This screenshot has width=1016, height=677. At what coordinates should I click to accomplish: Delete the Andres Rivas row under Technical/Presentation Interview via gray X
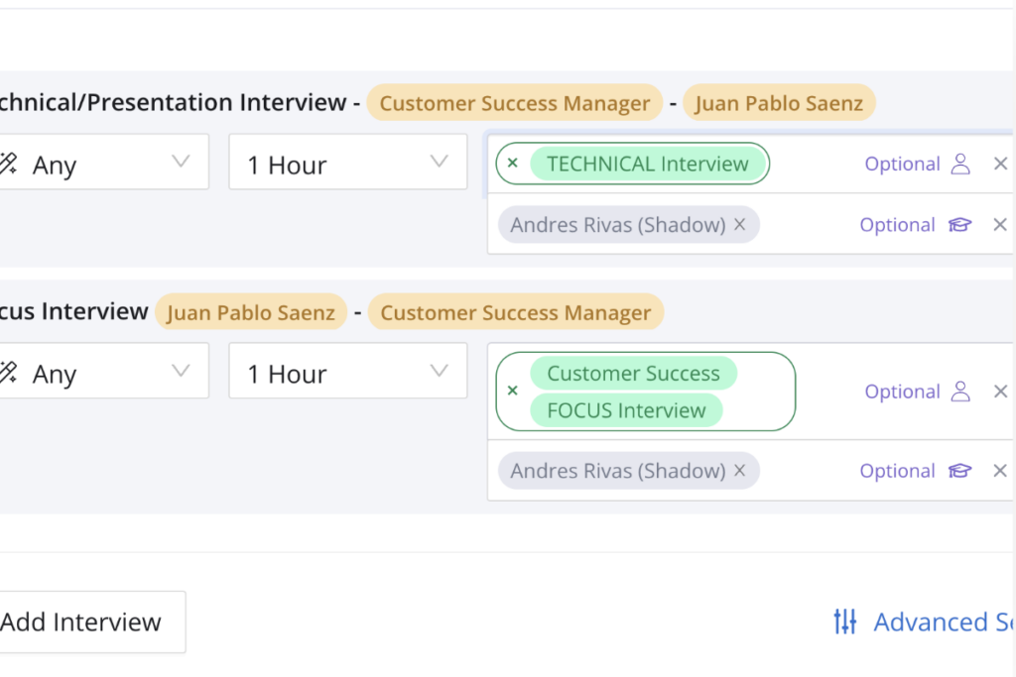(x=1000, y=225)
